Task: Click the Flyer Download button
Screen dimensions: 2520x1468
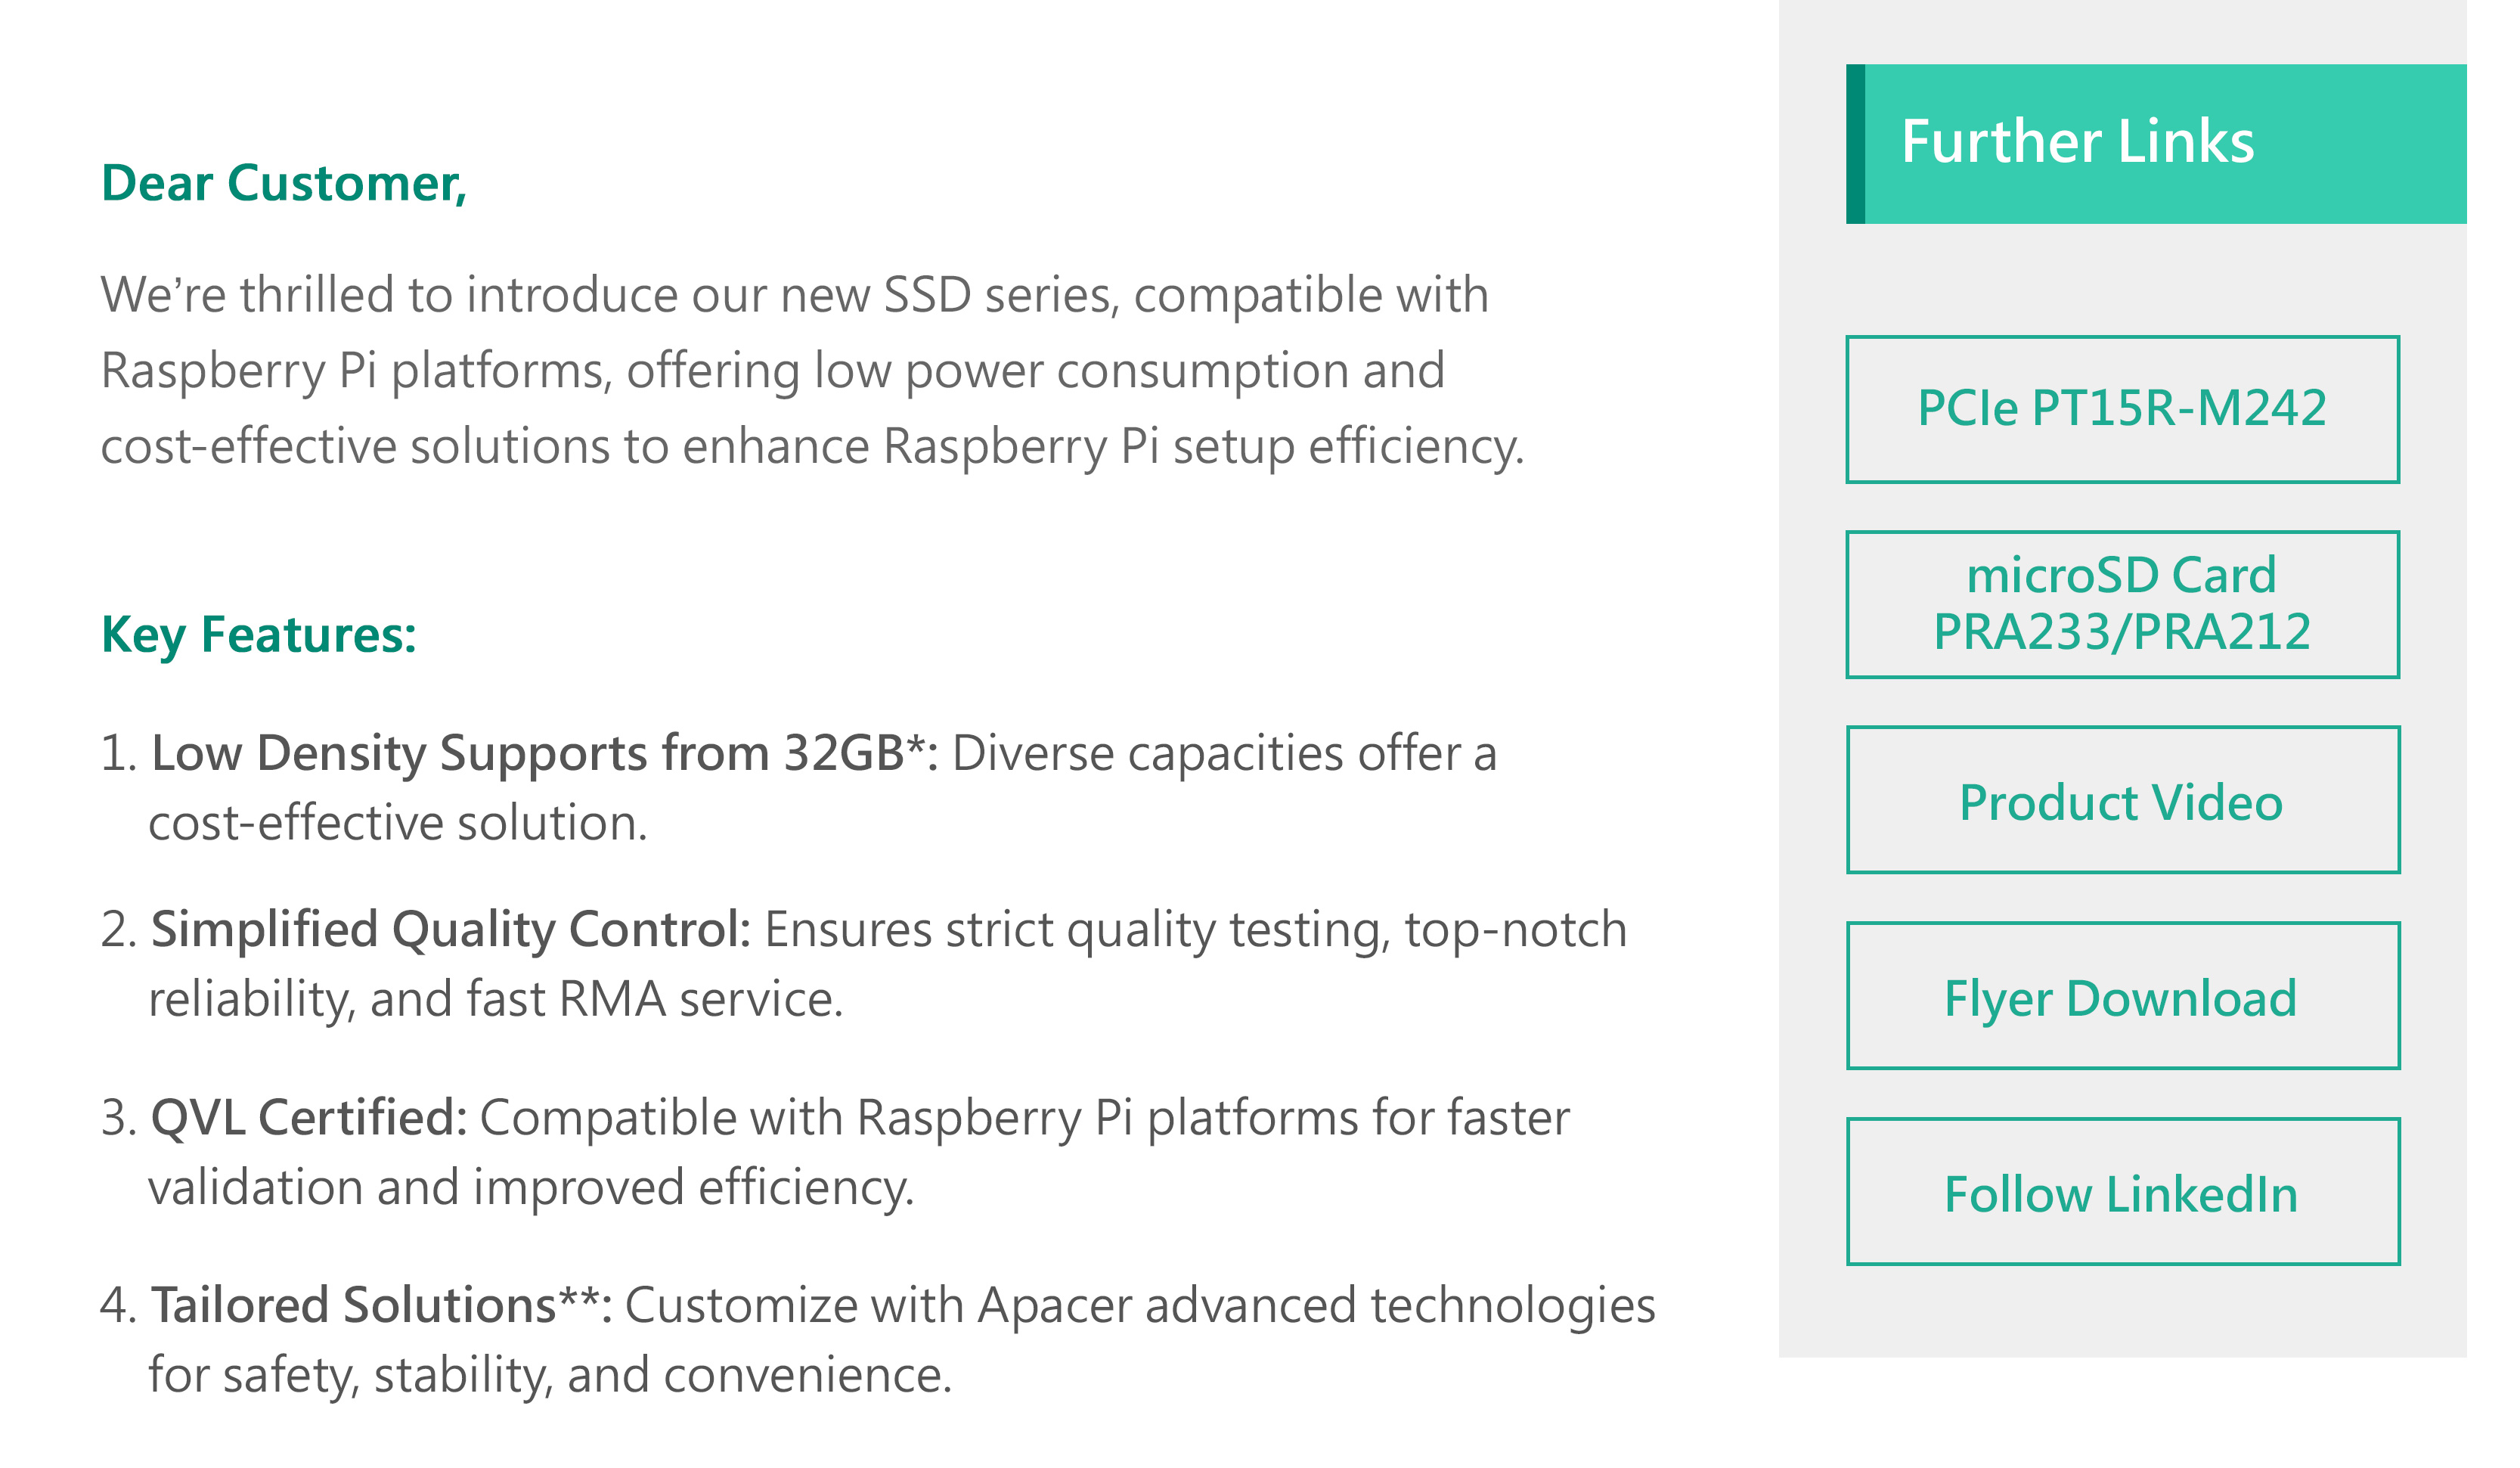Action: [x=2121, y=996]
